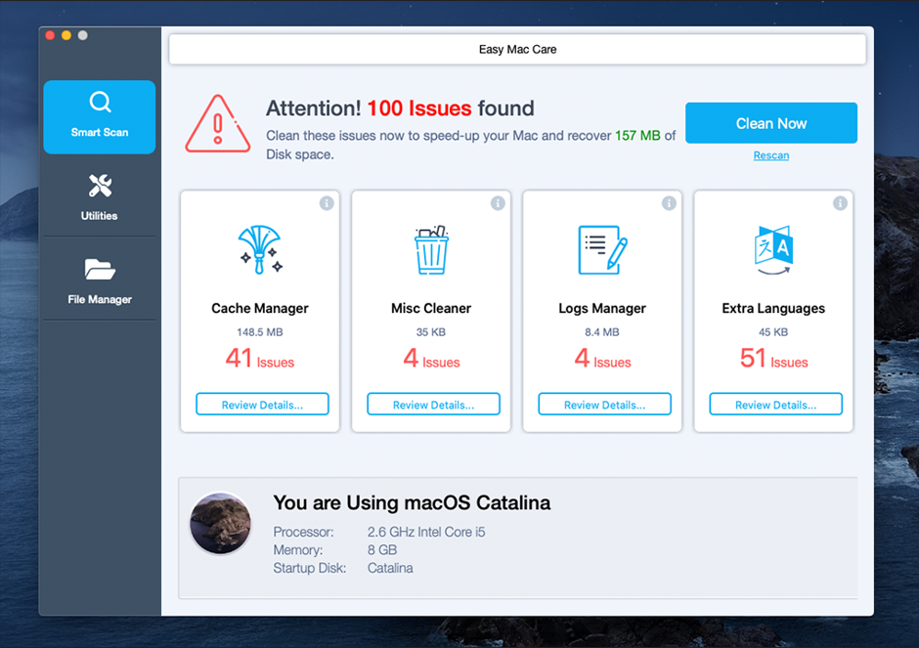Viewport: 919px width, 648px height.
Task: Click the '100 Issues' red heading text
Action: (x=419, y=108)
